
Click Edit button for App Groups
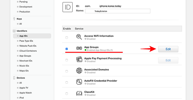click(168, 49)
